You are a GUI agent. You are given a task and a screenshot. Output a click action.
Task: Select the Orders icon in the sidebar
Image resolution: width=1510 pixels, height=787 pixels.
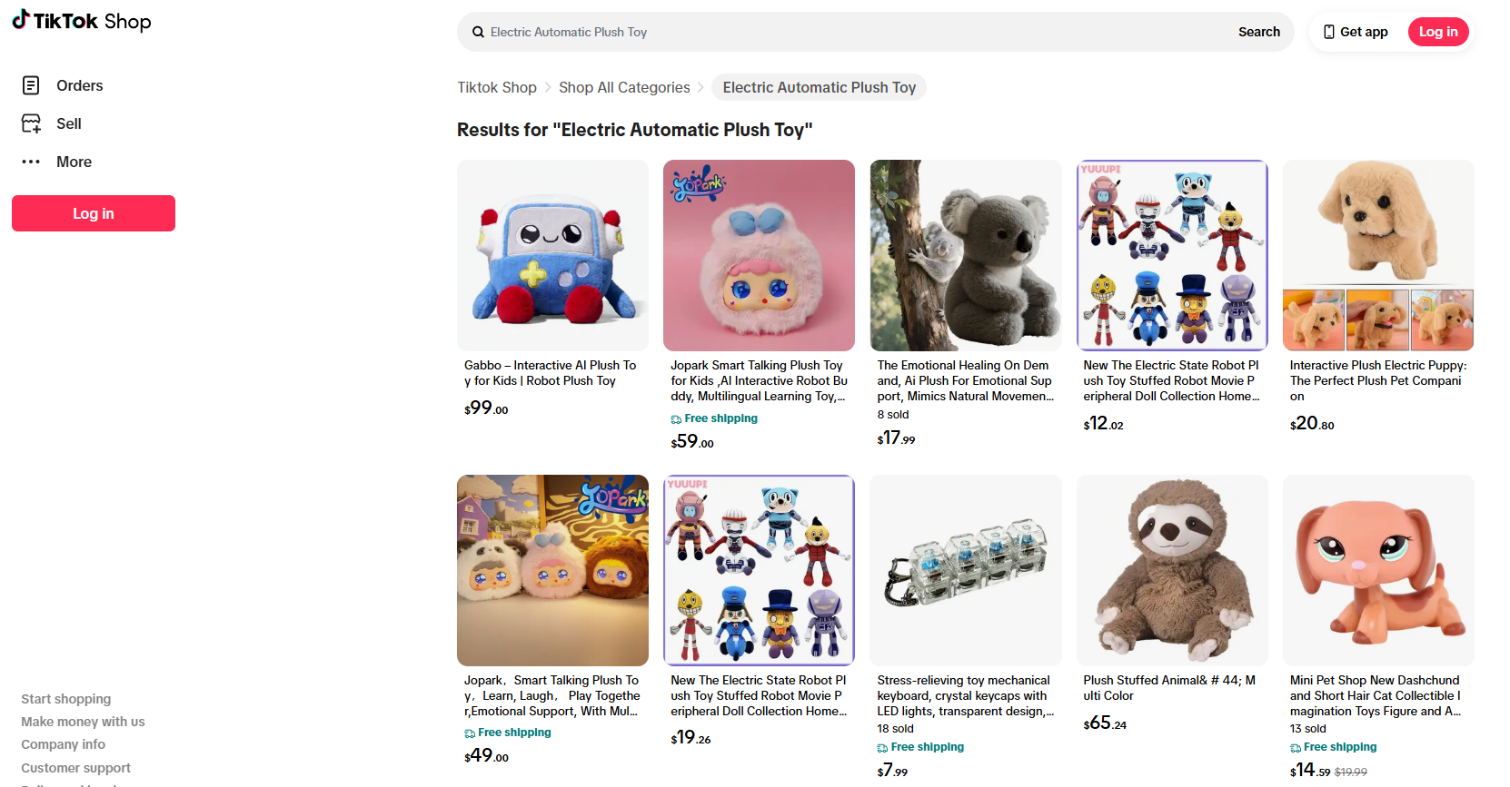click(x=31, y=84)
